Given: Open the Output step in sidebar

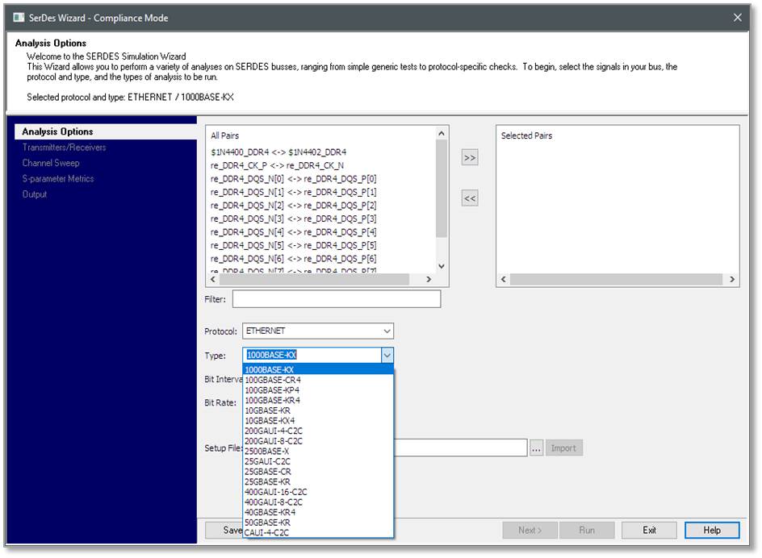Looking at the screenshot, I should point(35,194).
